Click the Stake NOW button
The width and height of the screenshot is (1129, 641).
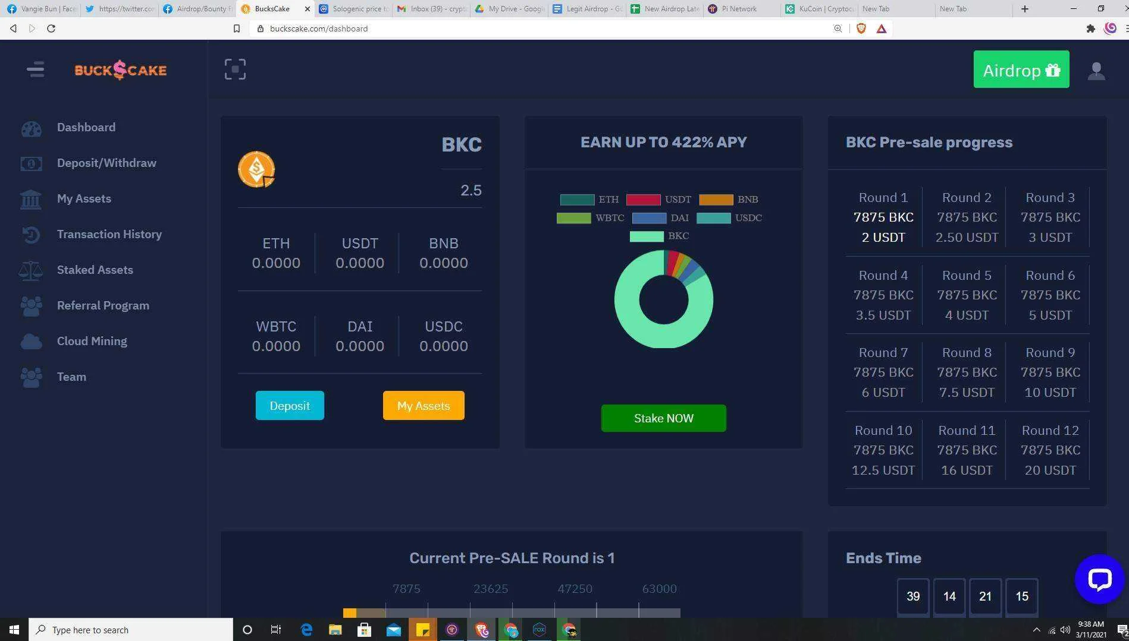coord(663,418)
